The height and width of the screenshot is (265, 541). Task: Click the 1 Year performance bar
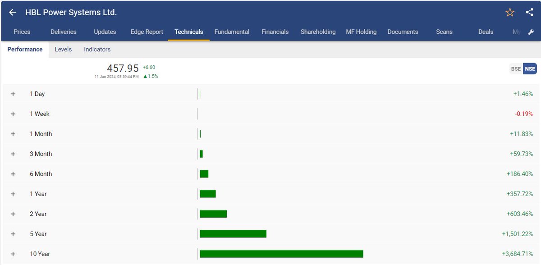point(208,194)
